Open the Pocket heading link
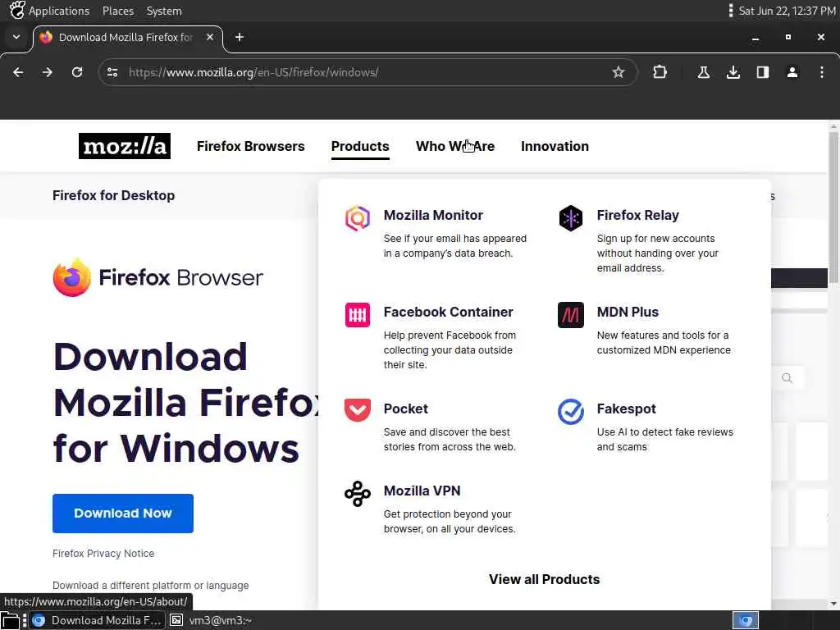 (405, 409)
